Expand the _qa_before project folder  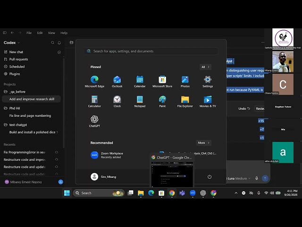click(x=17, y=92)
